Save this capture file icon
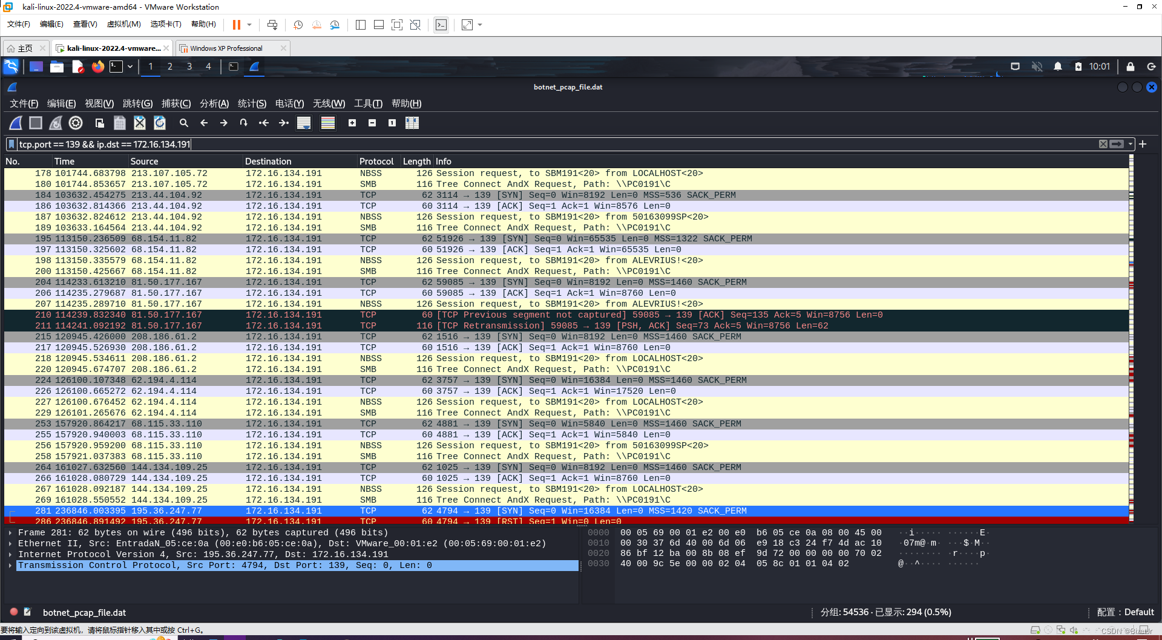Viewport: 1162px width, 640px height. tap(120, 123)
